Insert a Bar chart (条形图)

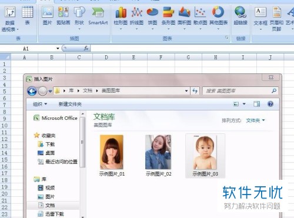point(168,18)
